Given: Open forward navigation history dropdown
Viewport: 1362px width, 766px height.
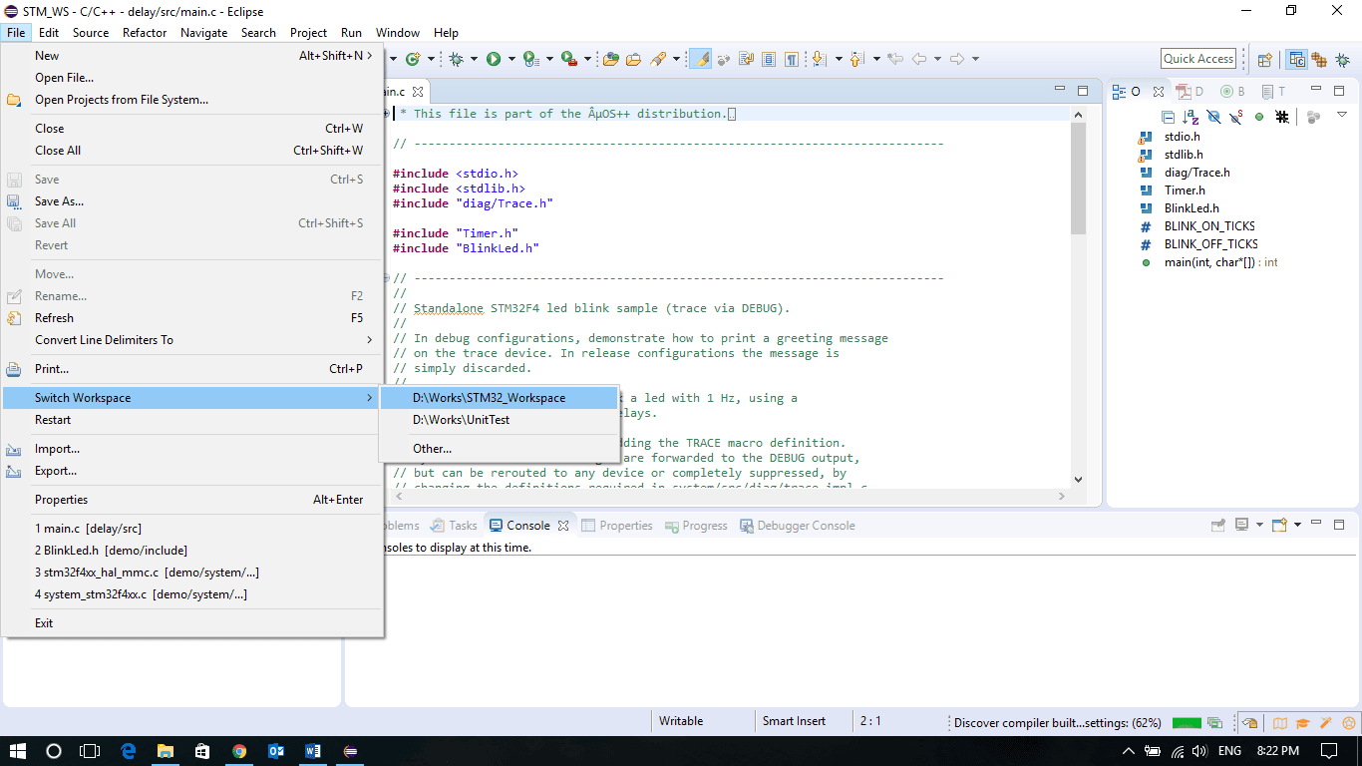Looking at the screenshot, I should coord(975,59).
